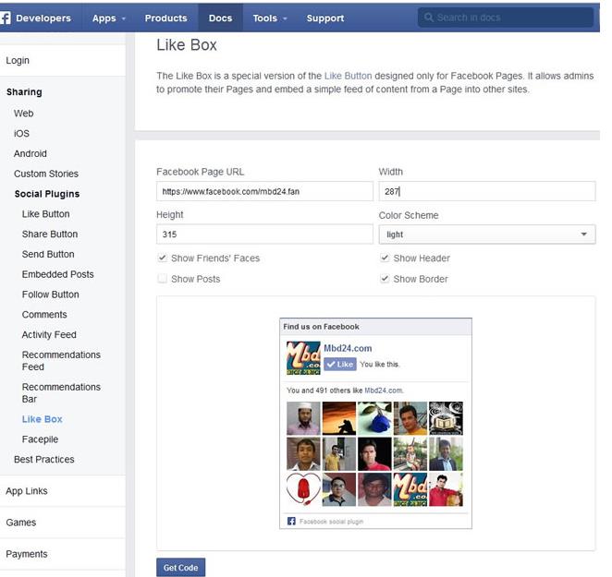Image resolution: width=612 pixels, height=577 pixels.
Task: Open Facepile in sidebar
Action: (40, 439)
